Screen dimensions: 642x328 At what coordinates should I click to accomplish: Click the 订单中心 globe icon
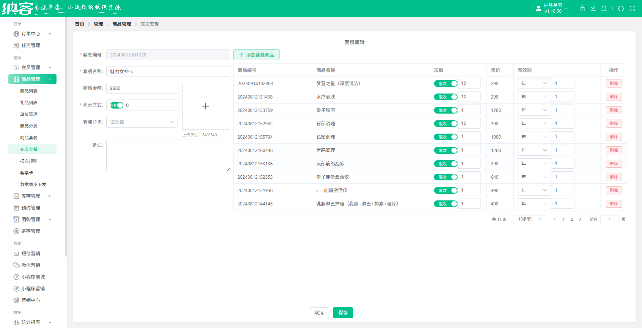click(x=16, y=34)
